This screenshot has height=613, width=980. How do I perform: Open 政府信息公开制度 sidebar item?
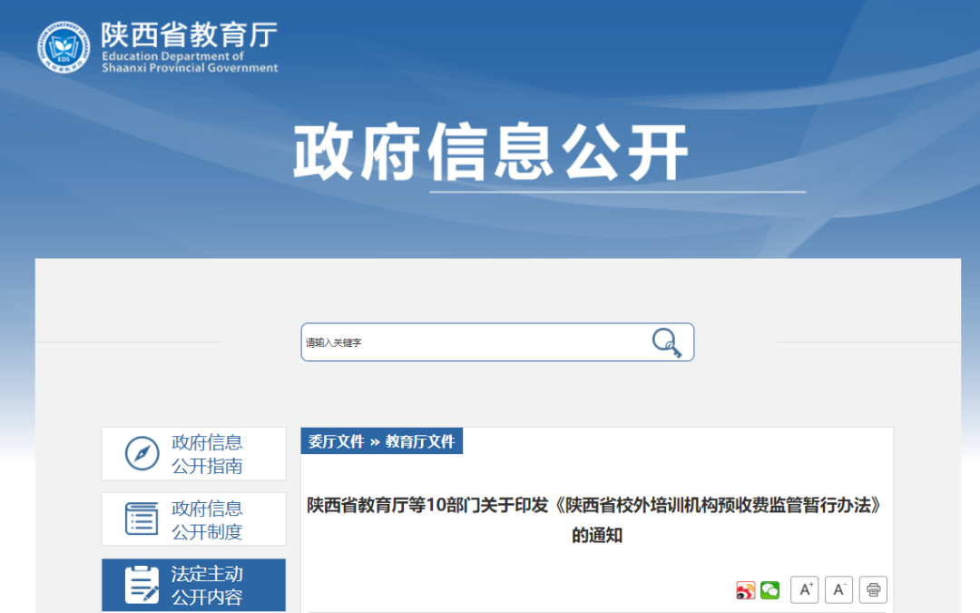(207, 519)
